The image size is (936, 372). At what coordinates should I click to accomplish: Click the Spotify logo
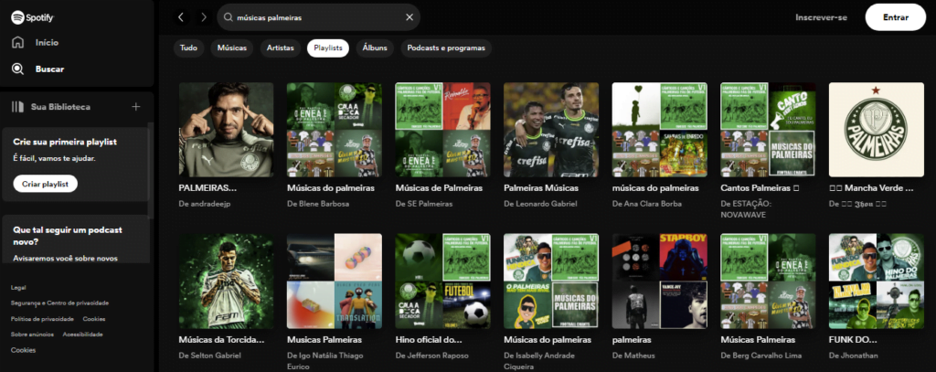(32, 17)
